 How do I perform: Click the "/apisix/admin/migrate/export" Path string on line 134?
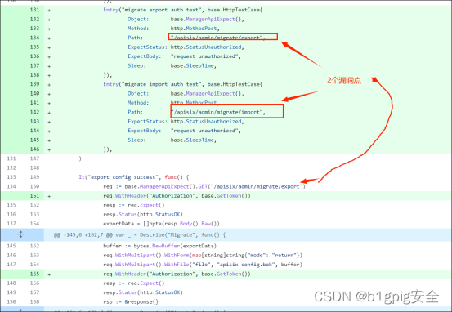(217, 38)
